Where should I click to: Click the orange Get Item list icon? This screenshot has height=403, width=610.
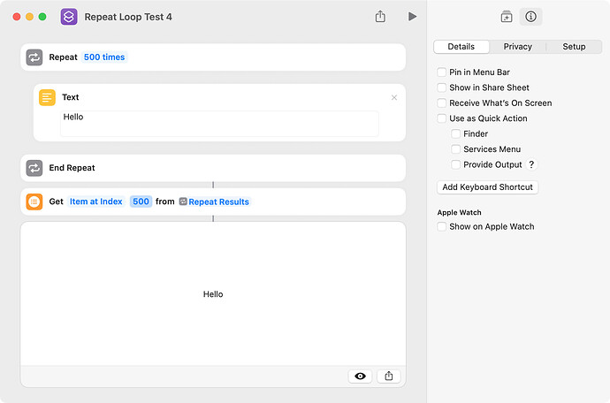34,201
